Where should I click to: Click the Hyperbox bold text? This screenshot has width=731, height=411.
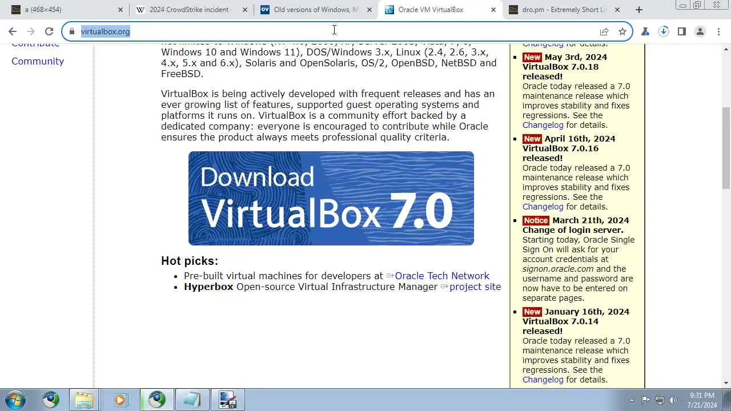(208, 287)
